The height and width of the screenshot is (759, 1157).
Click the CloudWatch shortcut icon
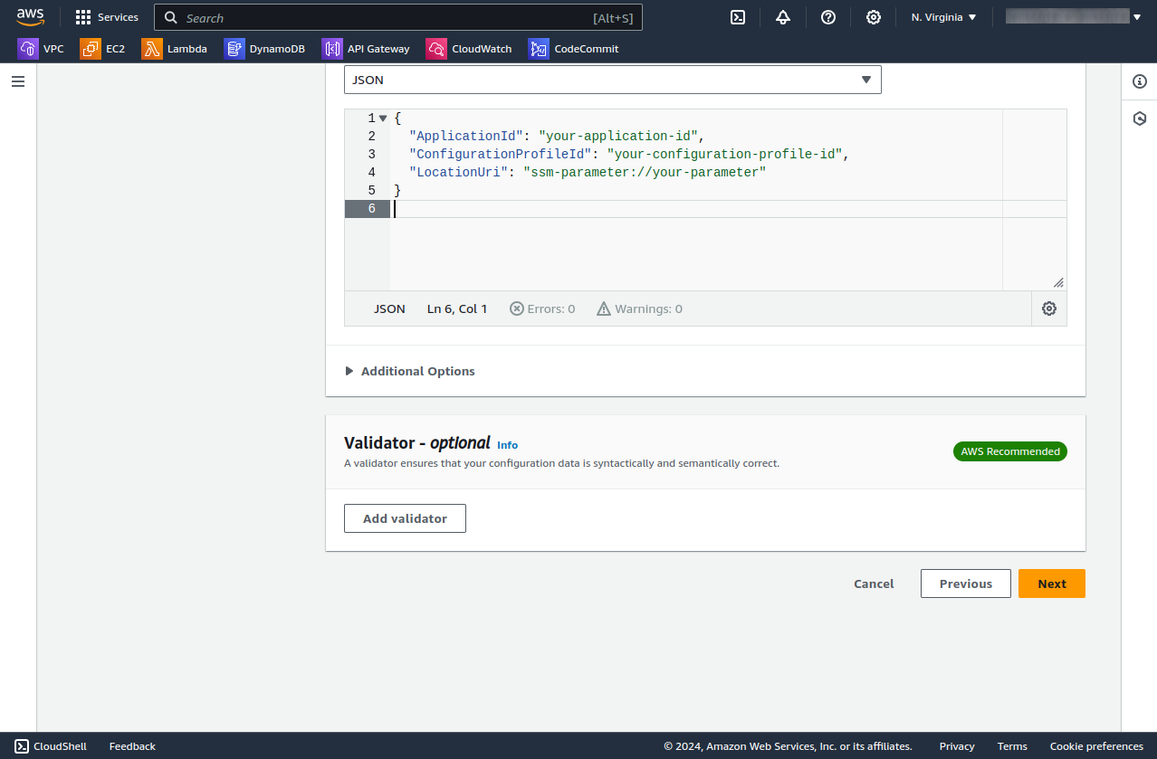click(436, 49)
